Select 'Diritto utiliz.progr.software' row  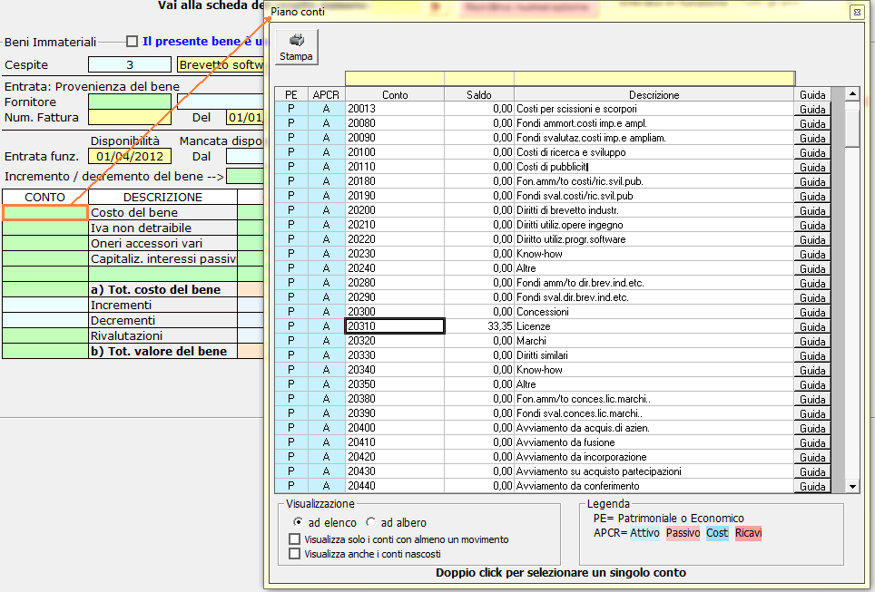coord(654,239)
